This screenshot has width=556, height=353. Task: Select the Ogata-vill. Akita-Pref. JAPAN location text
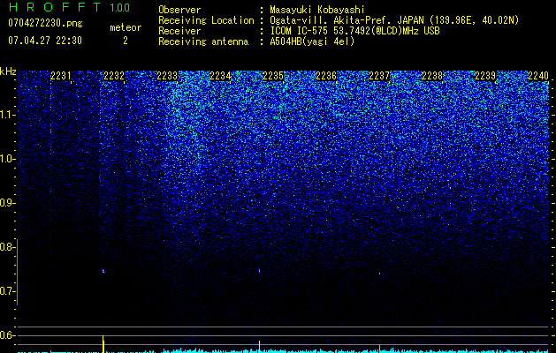click(394, 20)
